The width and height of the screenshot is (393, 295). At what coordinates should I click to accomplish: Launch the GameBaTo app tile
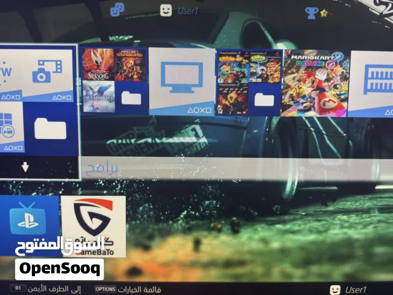[x=93, y=227]
